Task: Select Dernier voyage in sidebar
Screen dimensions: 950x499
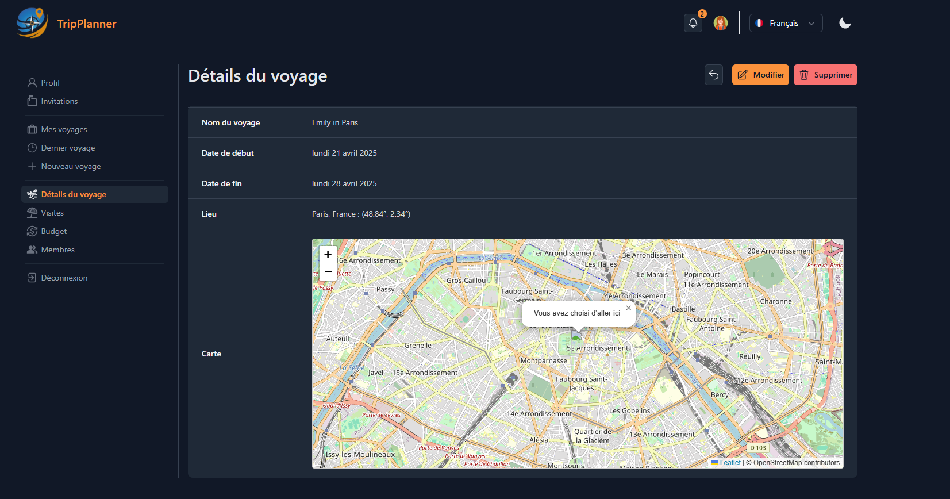Action: click(68, 148)
